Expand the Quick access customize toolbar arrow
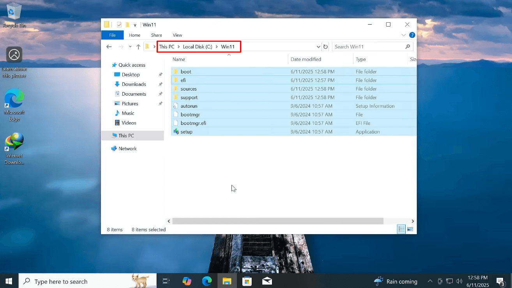The image size is (512, 288). point(135,24)
